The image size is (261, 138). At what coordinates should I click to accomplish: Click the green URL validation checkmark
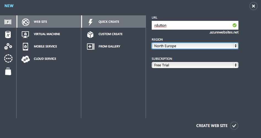(235, 25)
